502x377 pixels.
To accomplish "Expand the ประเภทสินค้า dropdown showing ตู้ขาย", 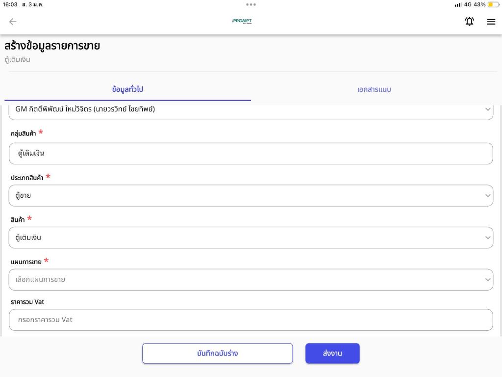I will pos(251,195).
